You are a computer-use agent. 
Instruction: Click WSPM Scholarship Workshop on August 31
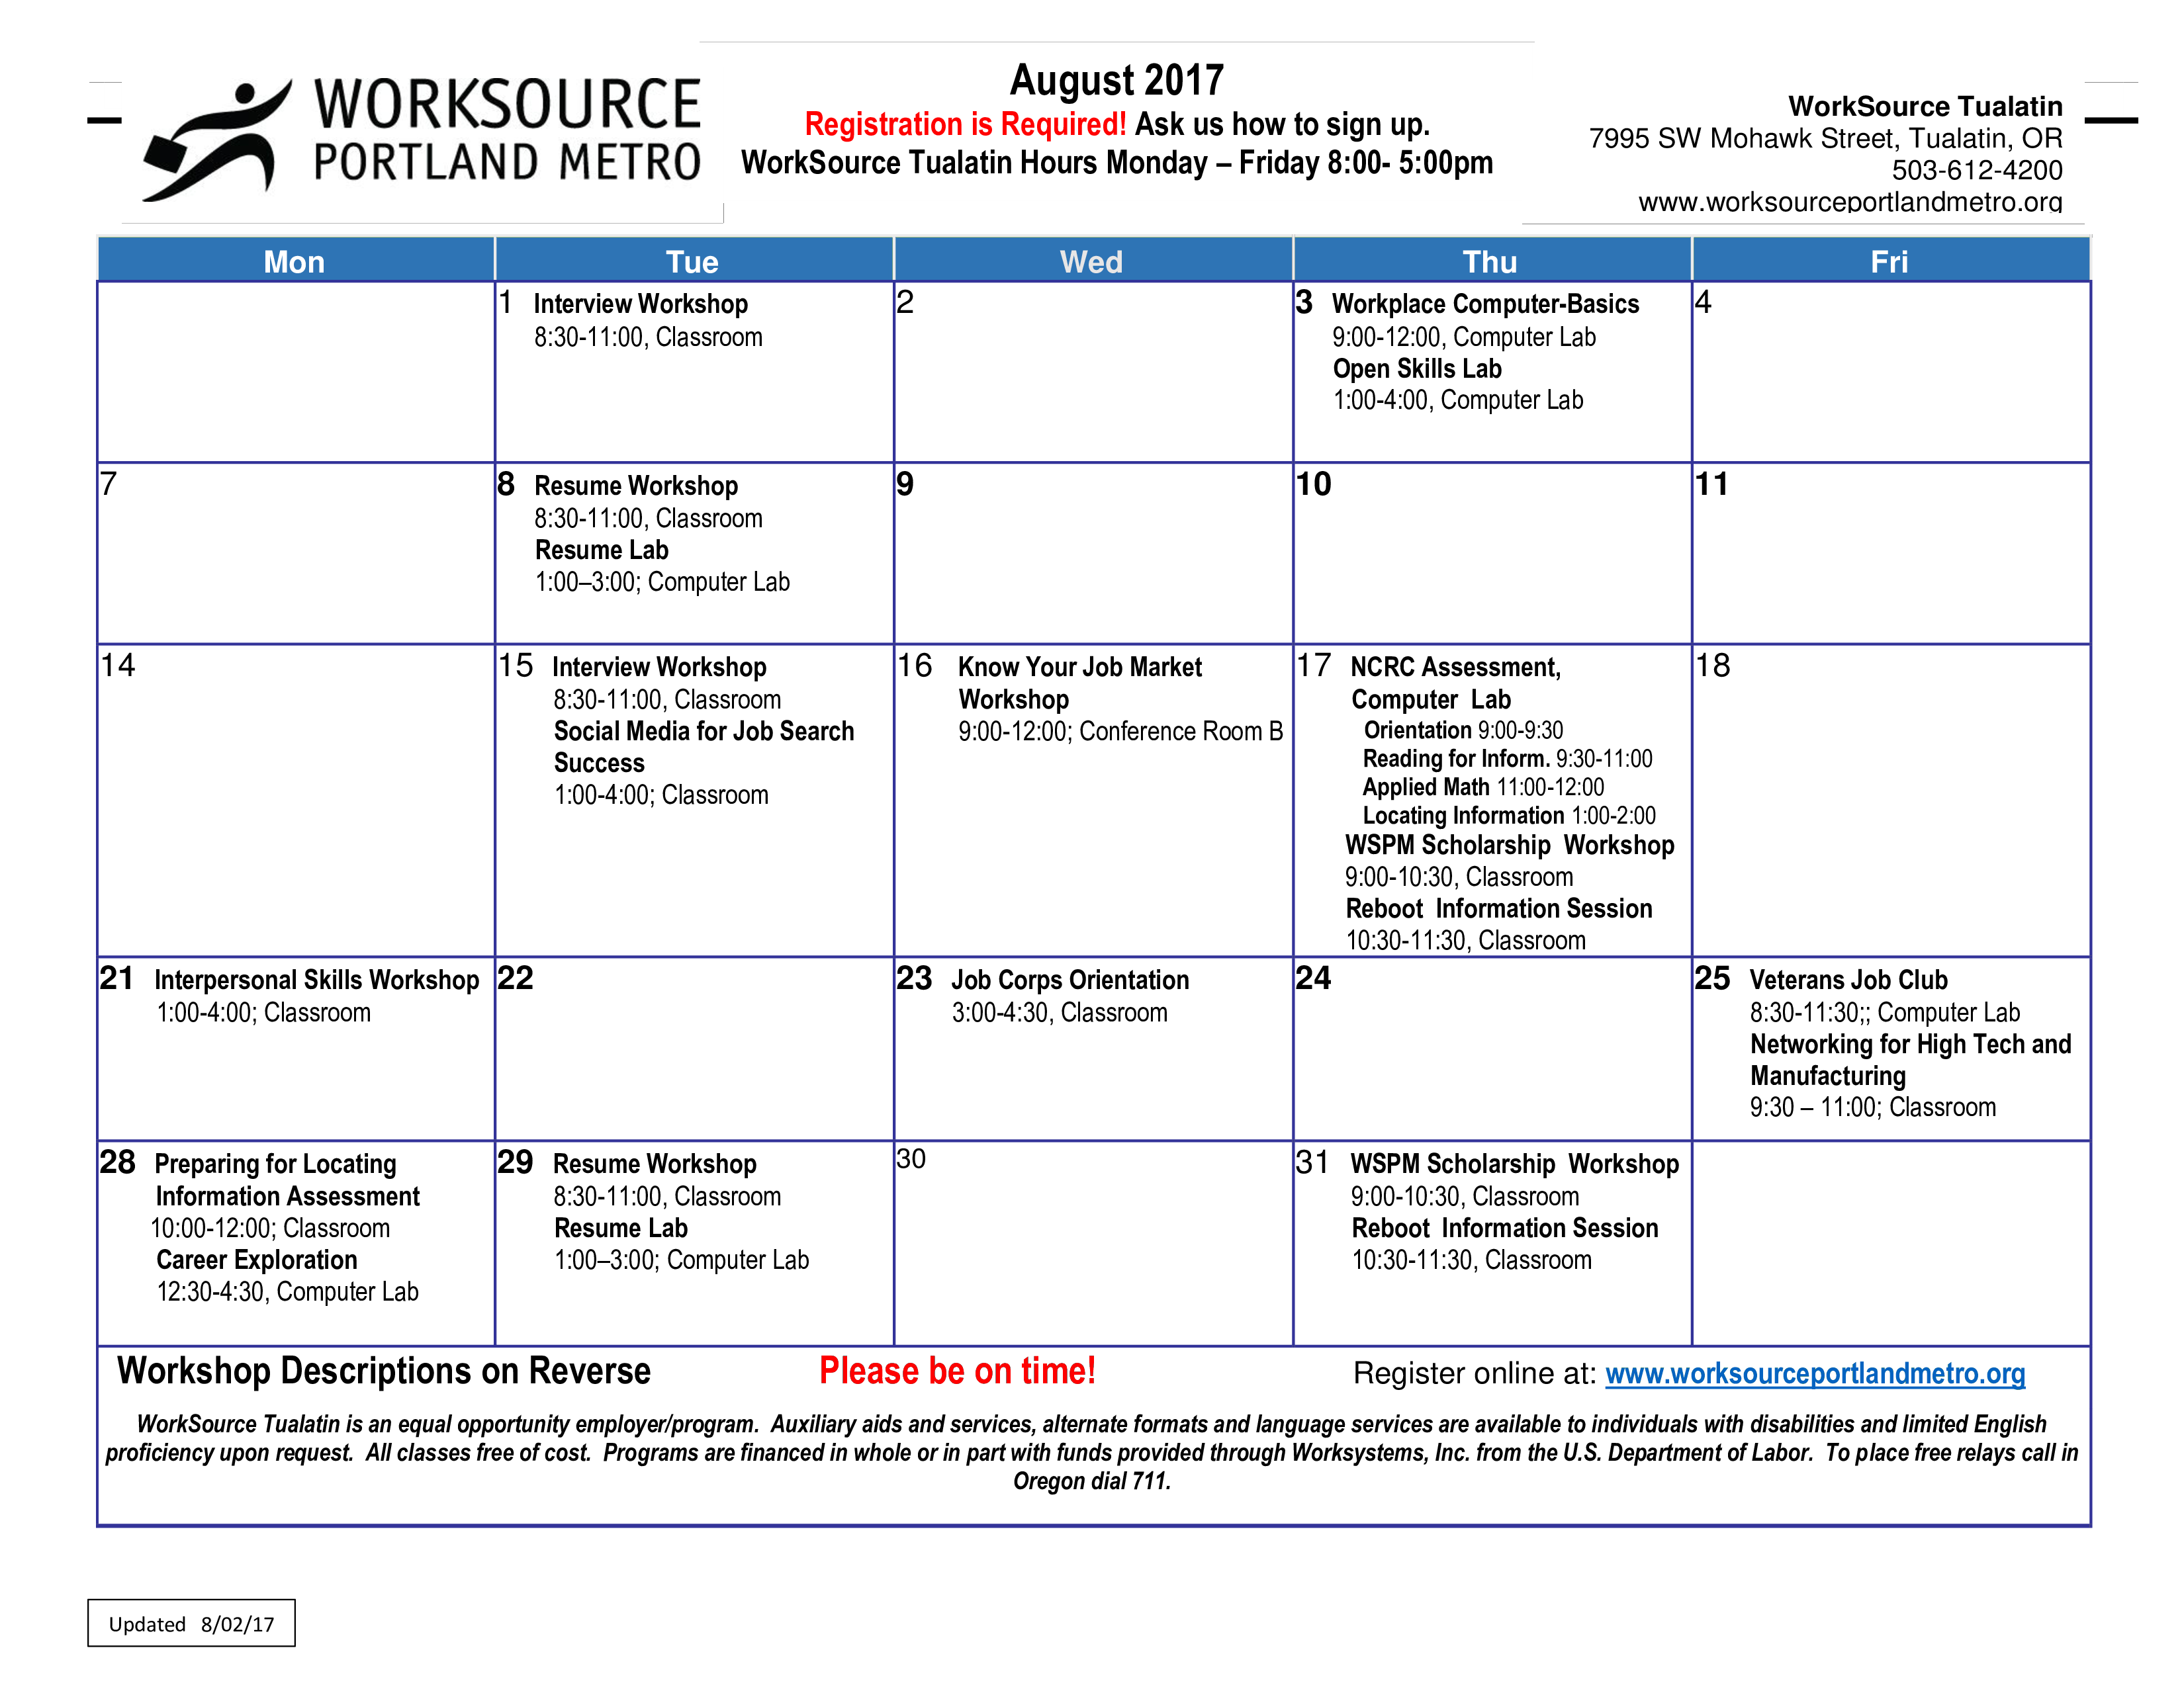pos(1514,1163)
